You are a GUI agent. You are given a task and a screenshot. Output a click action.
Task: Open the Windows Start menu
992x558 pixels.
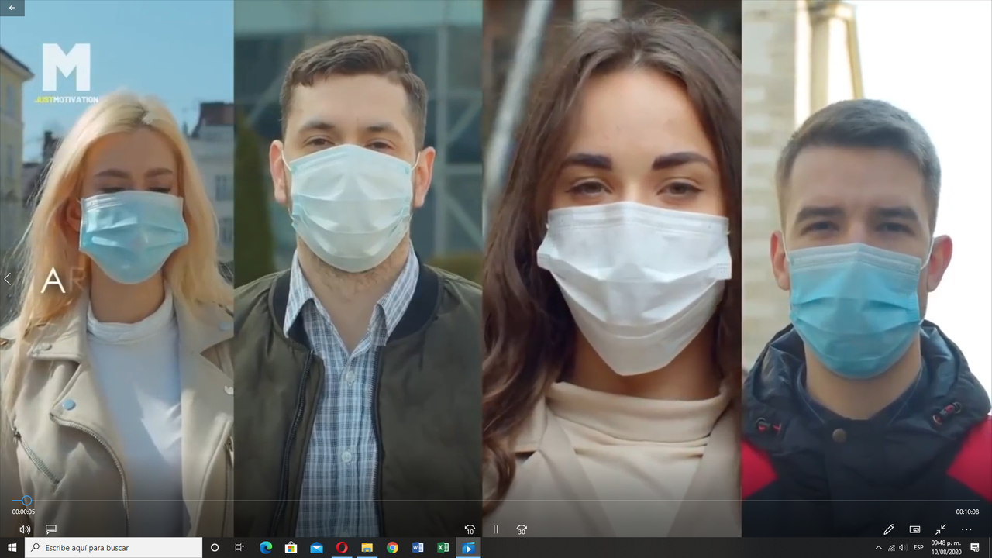(12, 548)
